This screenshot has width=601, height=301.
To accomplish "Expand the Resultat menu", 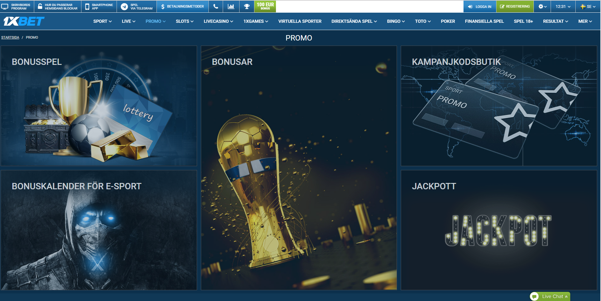I will click(x=555, y=21).
